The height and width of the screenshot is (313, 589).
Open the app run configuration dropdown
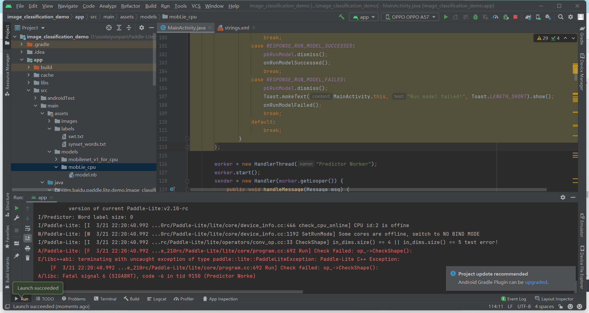pos(364,17)
